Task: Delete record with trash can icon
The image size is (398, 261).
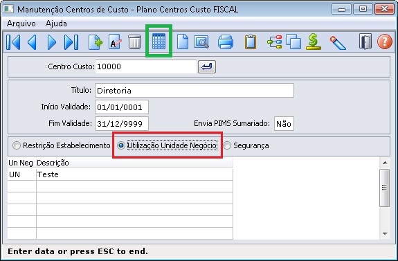Action: [134, 42]
